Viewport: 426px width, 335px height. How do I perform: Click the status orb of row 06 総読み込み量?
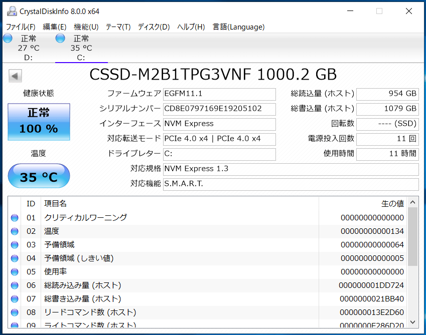pos(15,285)
